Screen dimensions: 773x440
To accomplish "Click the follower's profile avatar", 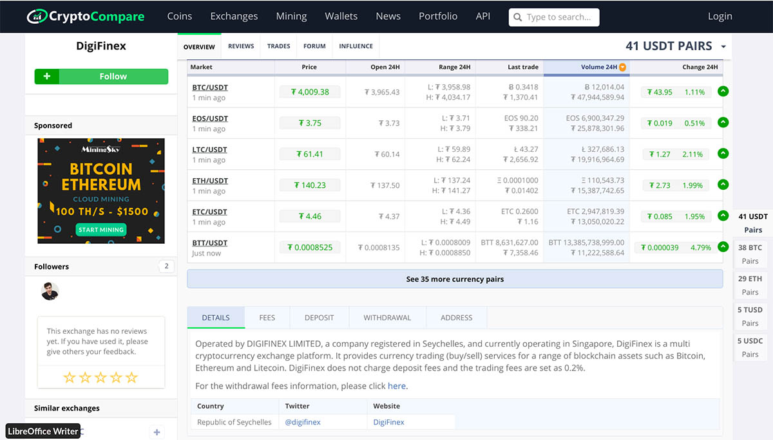I will point(50,291).
